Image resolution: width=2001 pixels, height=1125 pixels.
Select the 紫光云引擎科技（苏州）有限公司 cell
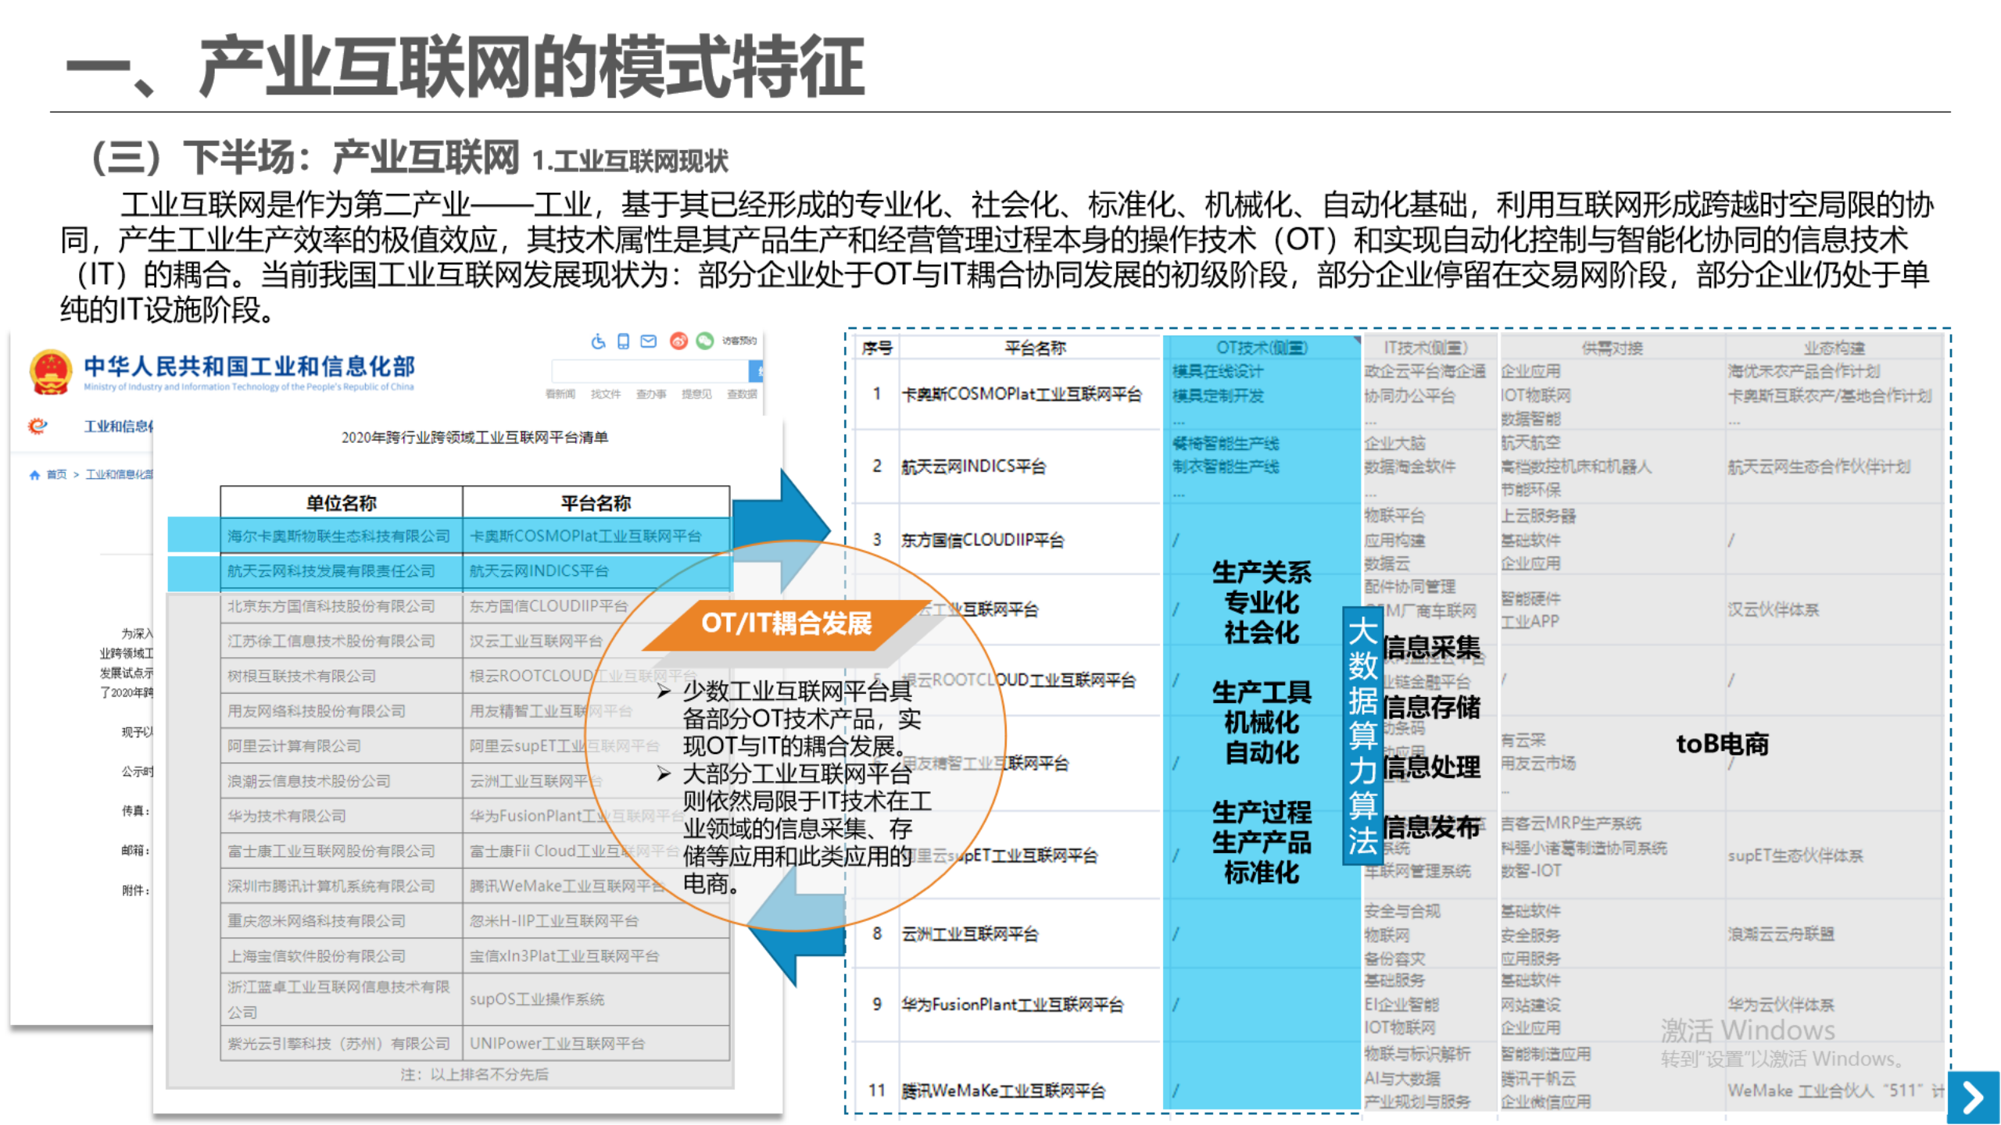[x=342, y=1044]
